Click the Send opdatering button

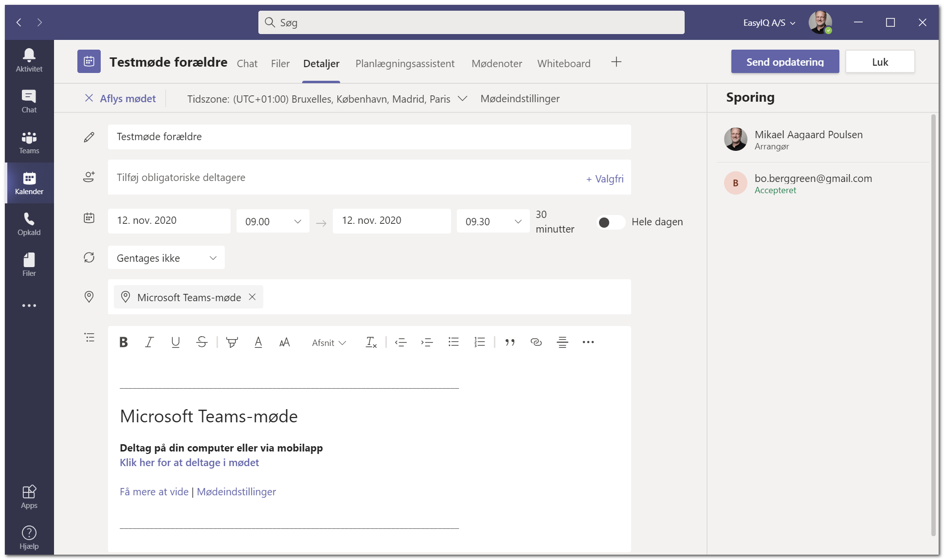click(x=785, y=62)
